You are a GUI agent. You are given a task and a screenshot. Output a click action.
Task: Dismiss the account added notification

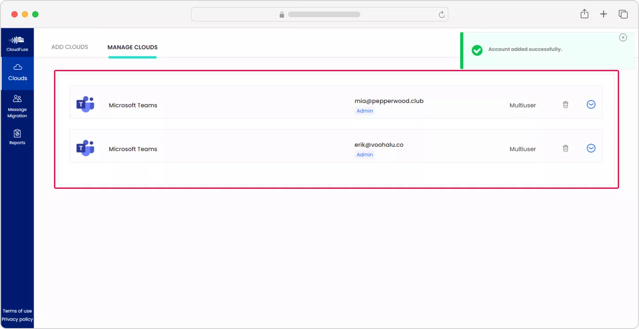pyautogui.click(x=623, y=38)
